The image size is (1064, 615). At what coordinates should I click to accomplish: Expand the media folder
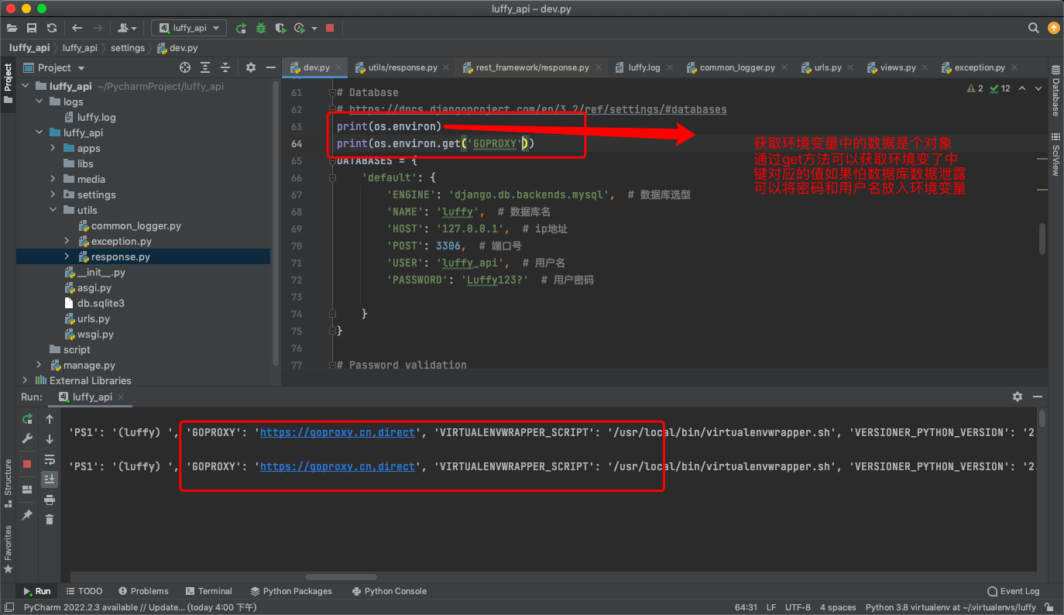[53, 179]
